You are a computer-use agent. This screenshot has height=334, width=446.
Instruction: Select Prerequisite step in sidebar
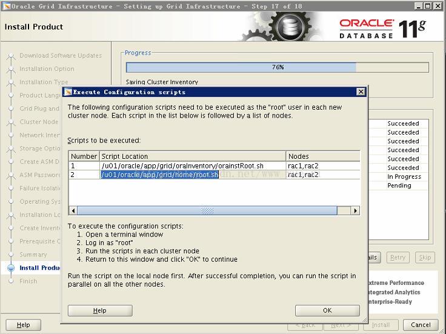point(40,241)
